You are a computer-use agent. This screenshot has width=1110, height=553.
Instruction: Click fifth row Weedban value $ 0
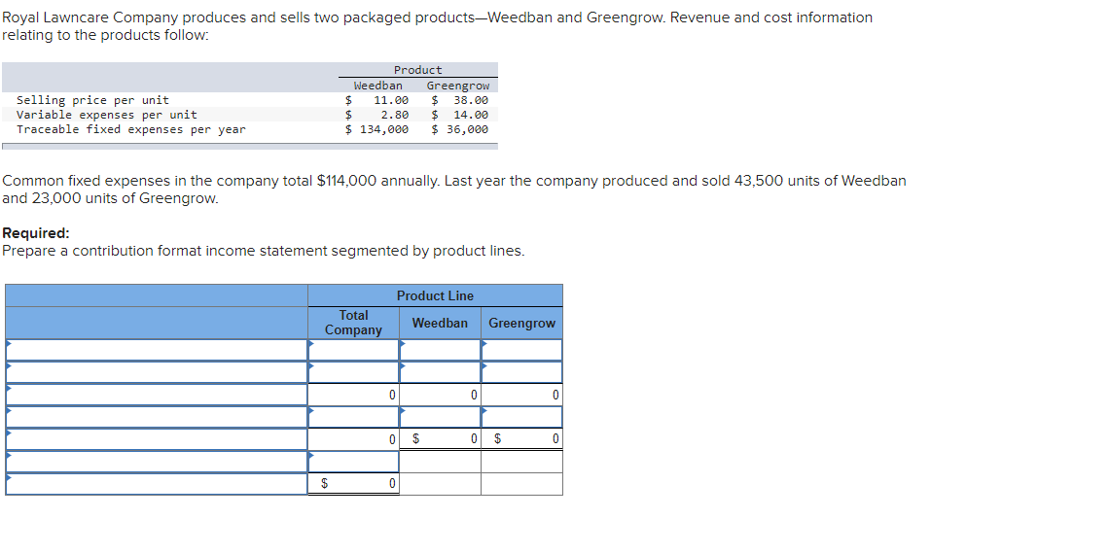tap(441, 439)
